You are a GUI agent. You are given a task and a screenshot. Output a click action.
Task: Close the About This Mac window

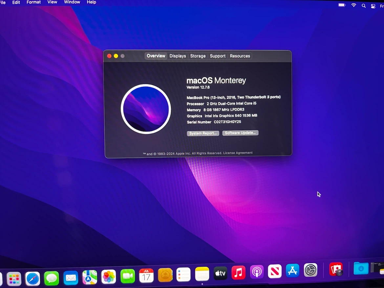(x=109, y=56)
